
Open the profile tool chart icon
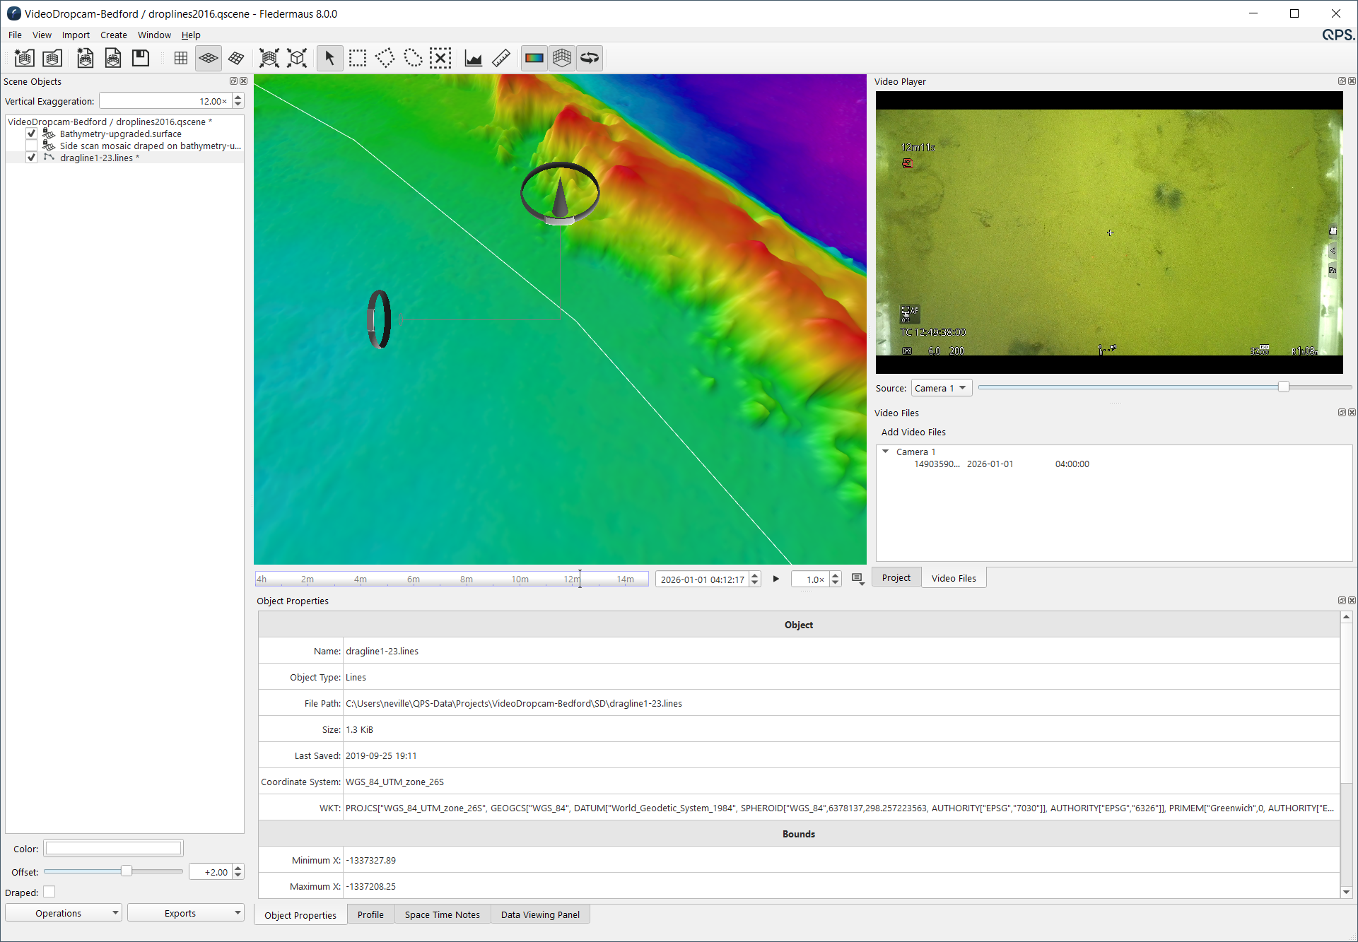click(473, 58)
